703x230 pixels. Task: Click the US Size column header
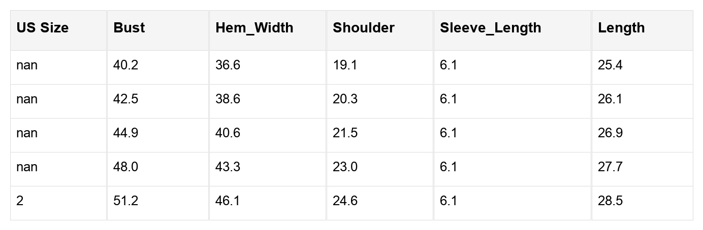click(42, 28)
